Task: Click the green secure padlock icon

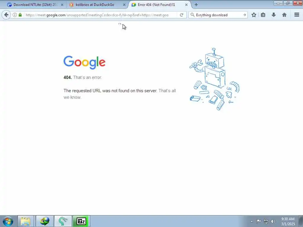Action: (20, 15)
